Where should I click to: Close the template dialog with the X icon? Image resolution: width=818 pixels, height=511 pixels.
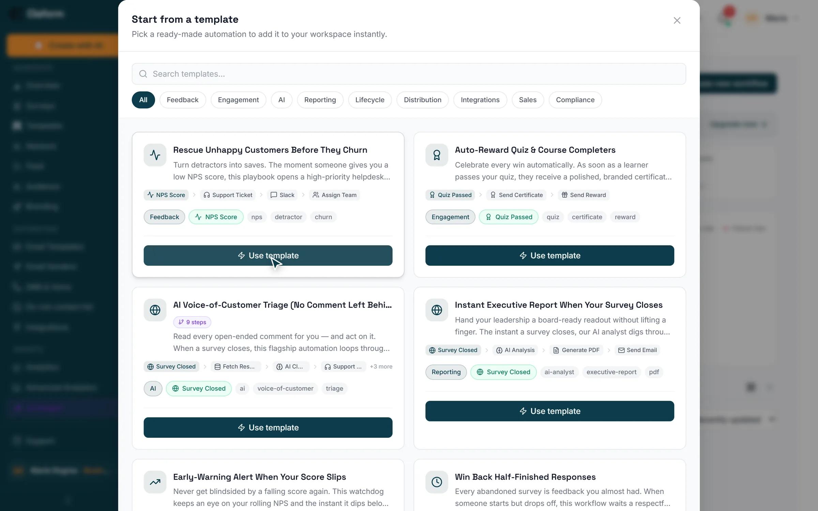pos(677,20)
